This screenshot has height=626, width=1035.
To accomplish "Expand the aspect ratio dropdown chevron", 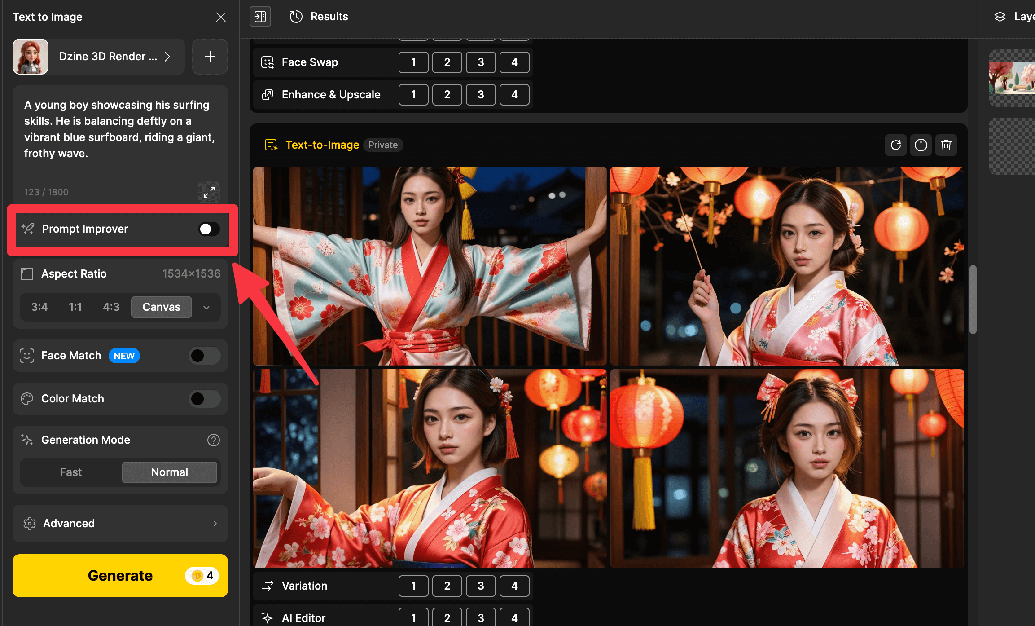I will [x=206, y=307].
